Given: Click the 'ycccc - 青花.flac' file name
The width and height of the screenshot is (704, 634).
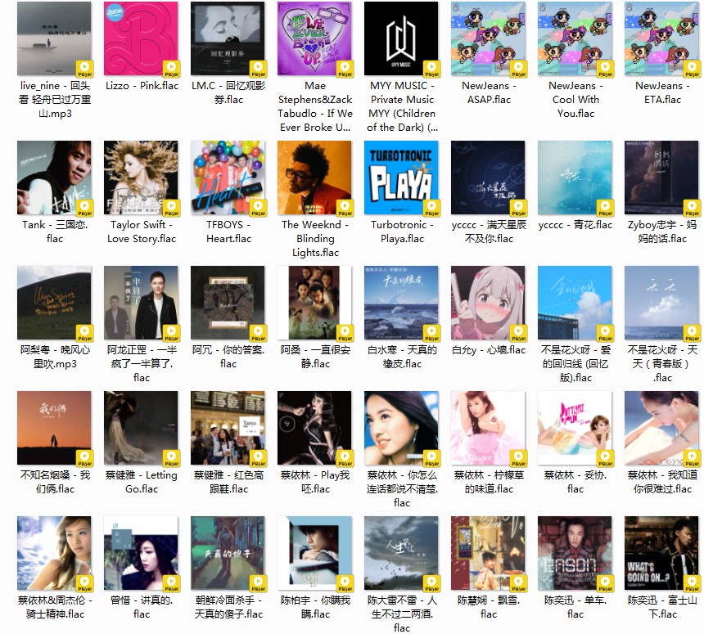Looking at the screenshot, I should pyautogui.click(x=575, y=225).
